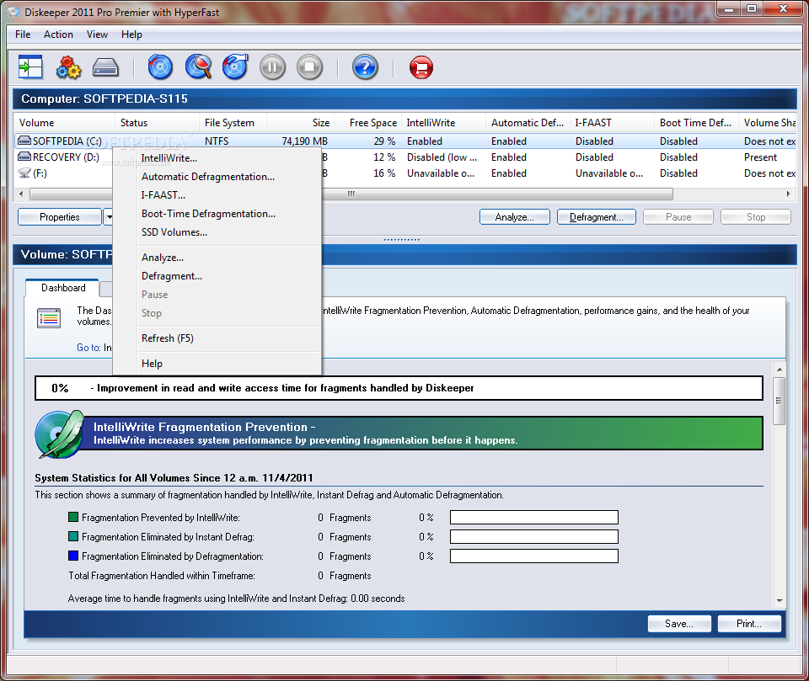809x681 pixels.
Task: Click the dashboard vertical scrollbar thumb
Action: pyautogui.click(x=779, y=401)
